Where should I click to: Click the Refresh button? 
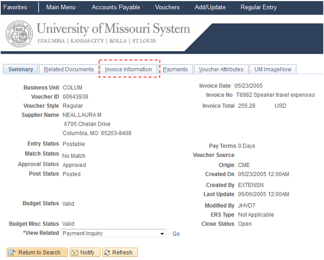(120, 252)
